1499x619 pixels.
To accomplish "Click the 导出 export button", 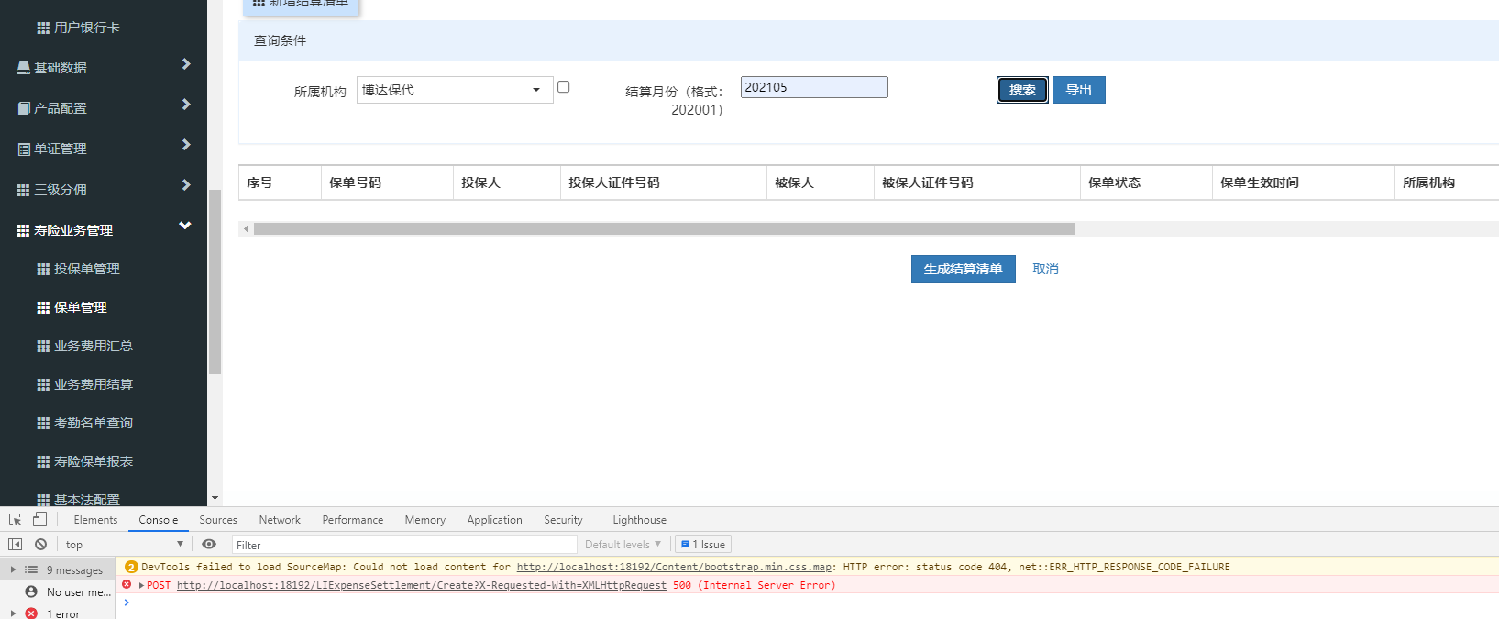I will pyautogui.click(x=1079, y=90).
